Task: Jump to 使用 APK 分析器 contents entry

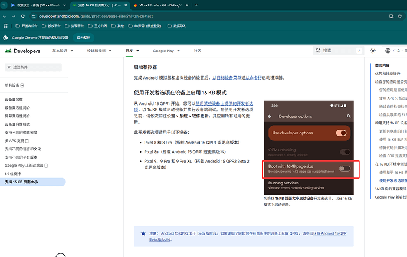Action: 393,98
